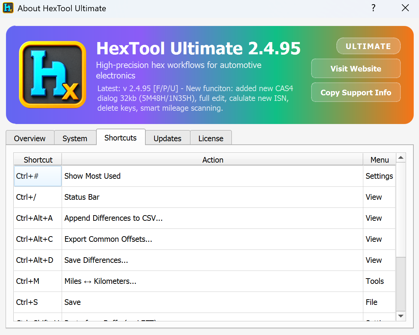Click the large HexTool Hx logo
Image resolution: width=419 pixels, height=335 pixels.
pyautogui.click(x=53, y=75)
